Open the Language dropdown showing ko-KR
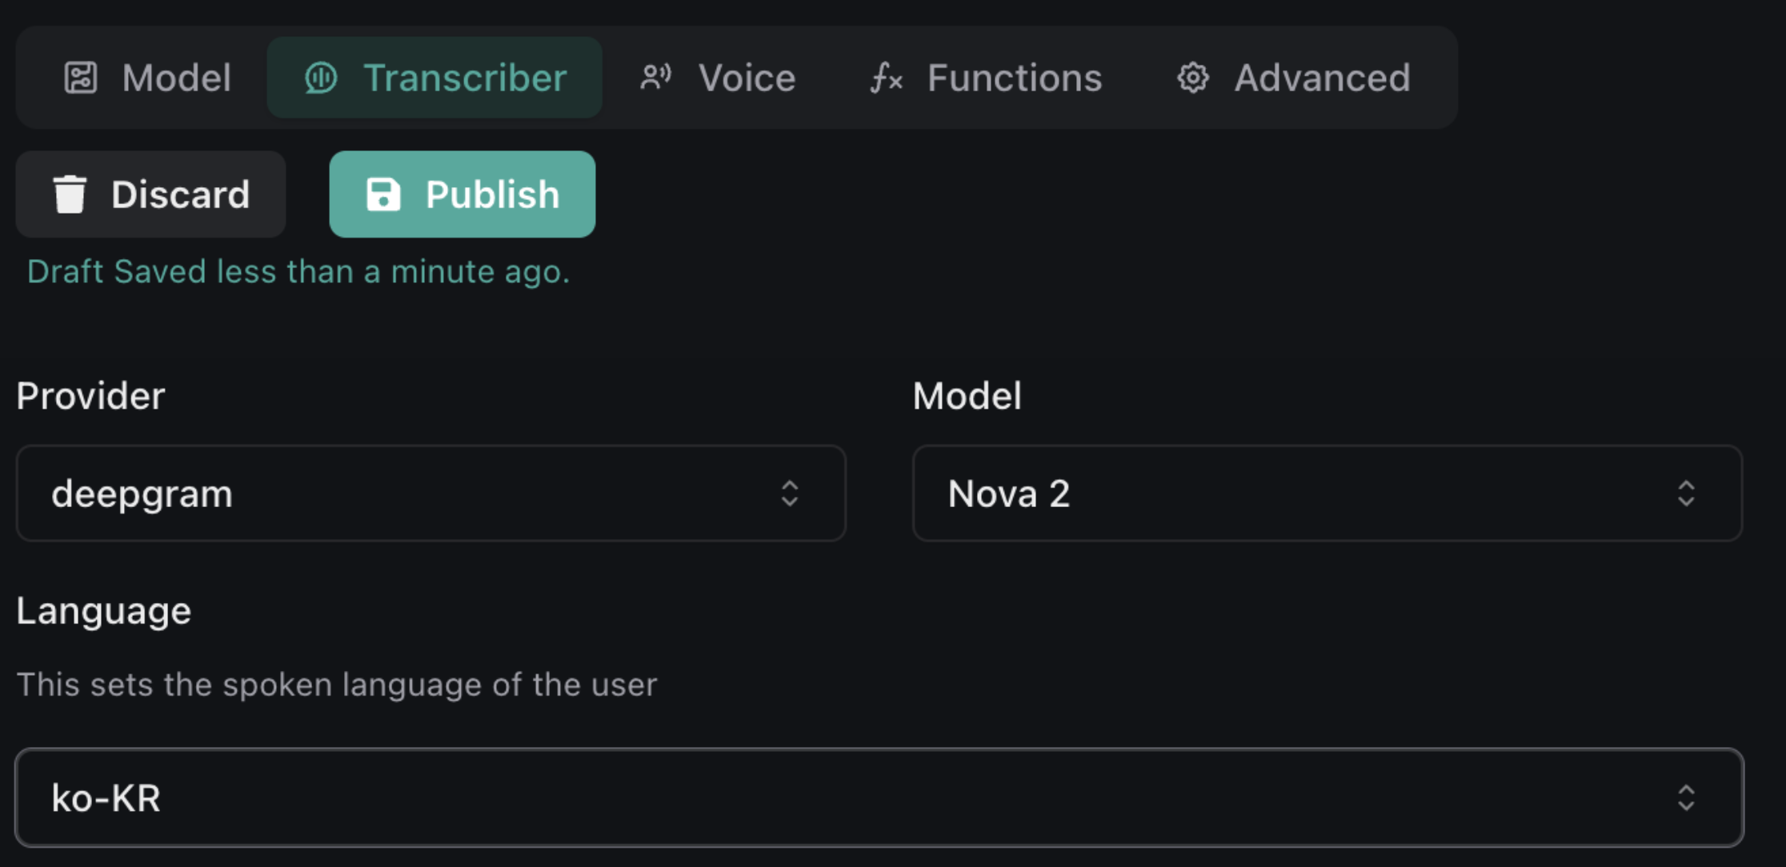 [x=879, y=797]
